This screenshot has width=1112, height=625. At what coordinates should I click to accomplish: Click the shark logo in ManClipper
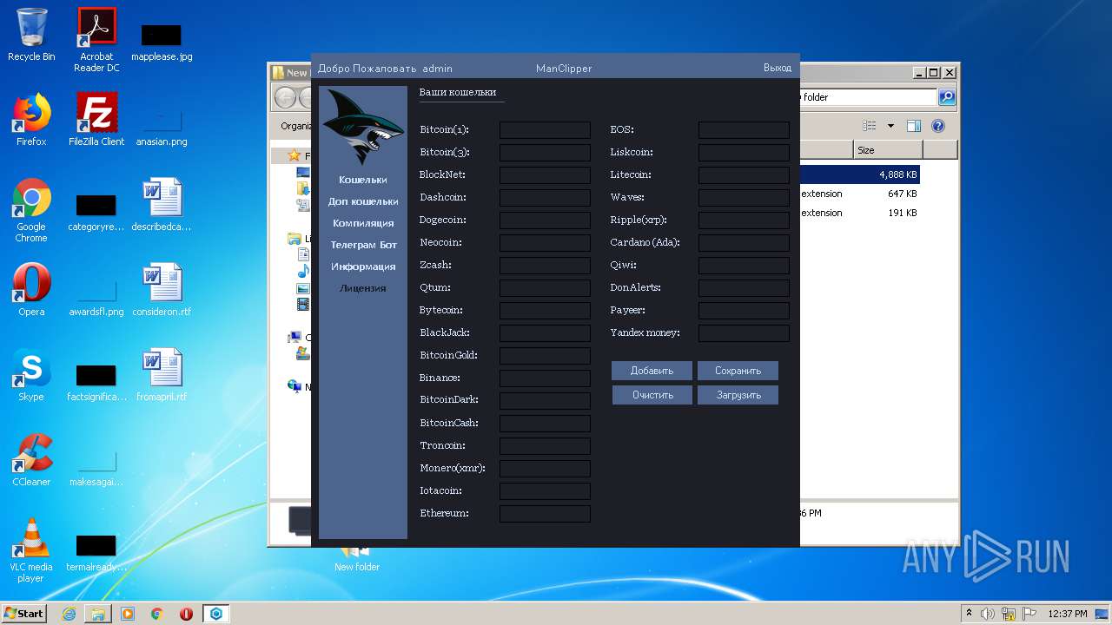click(363, 128)
